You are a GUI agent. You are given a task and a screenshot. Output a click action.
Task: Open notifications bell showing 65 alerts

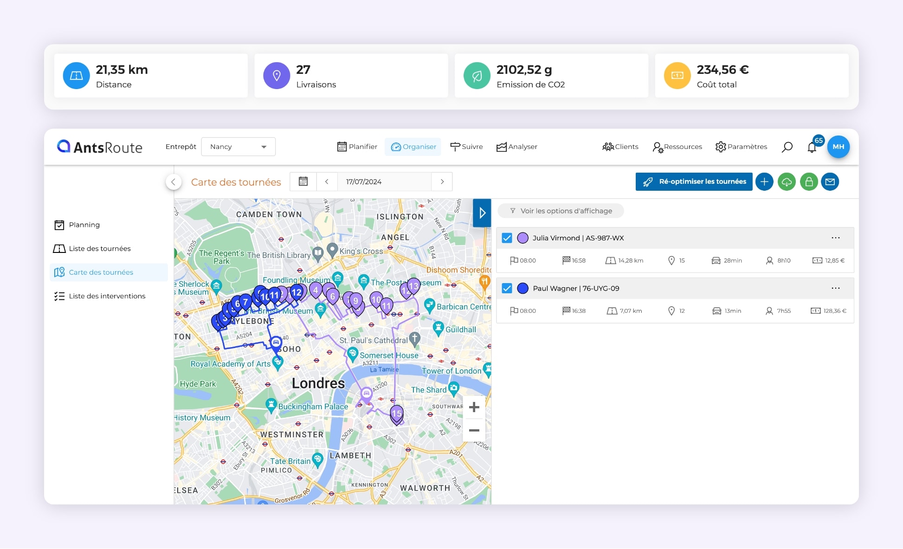(812, 147)
